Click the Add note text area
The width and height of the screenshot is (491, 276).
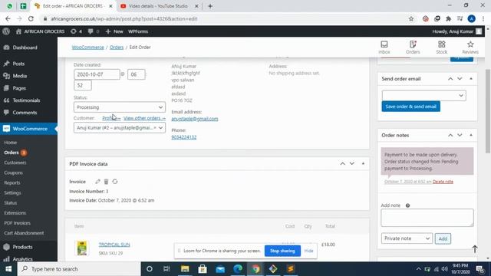pyautogui.click(x=427, y=218)
